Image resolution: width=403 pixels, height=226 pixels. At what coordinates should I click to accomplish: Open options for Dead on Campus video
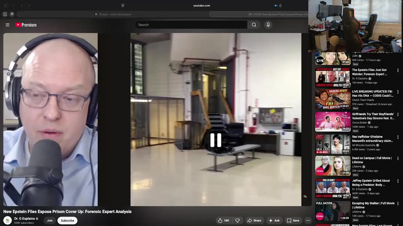tap(398, 159)
